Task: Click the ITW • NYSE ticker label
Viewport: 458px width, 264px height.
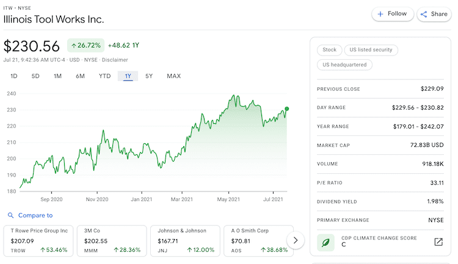Action: [x=17, y=8]
